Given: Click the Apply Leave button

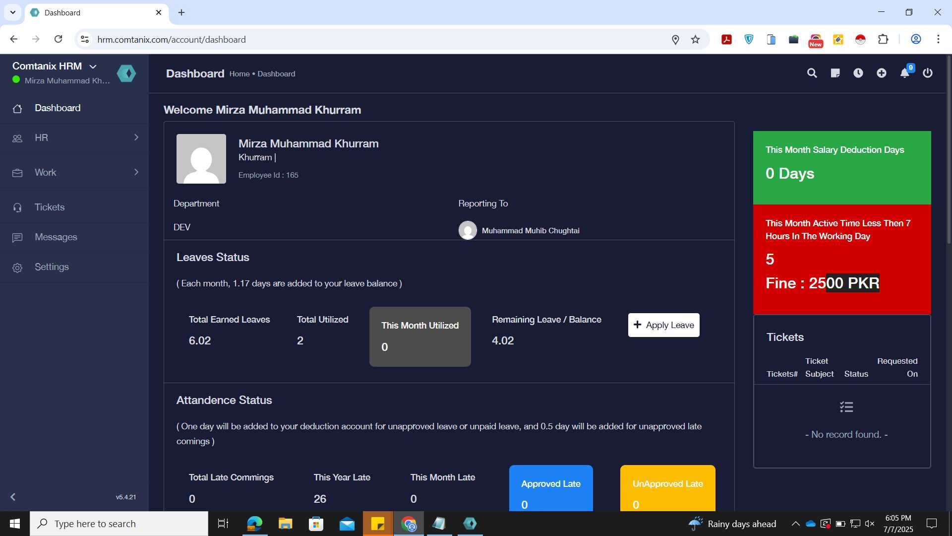Looking at the screenshot, I should [x=664, y=325].
